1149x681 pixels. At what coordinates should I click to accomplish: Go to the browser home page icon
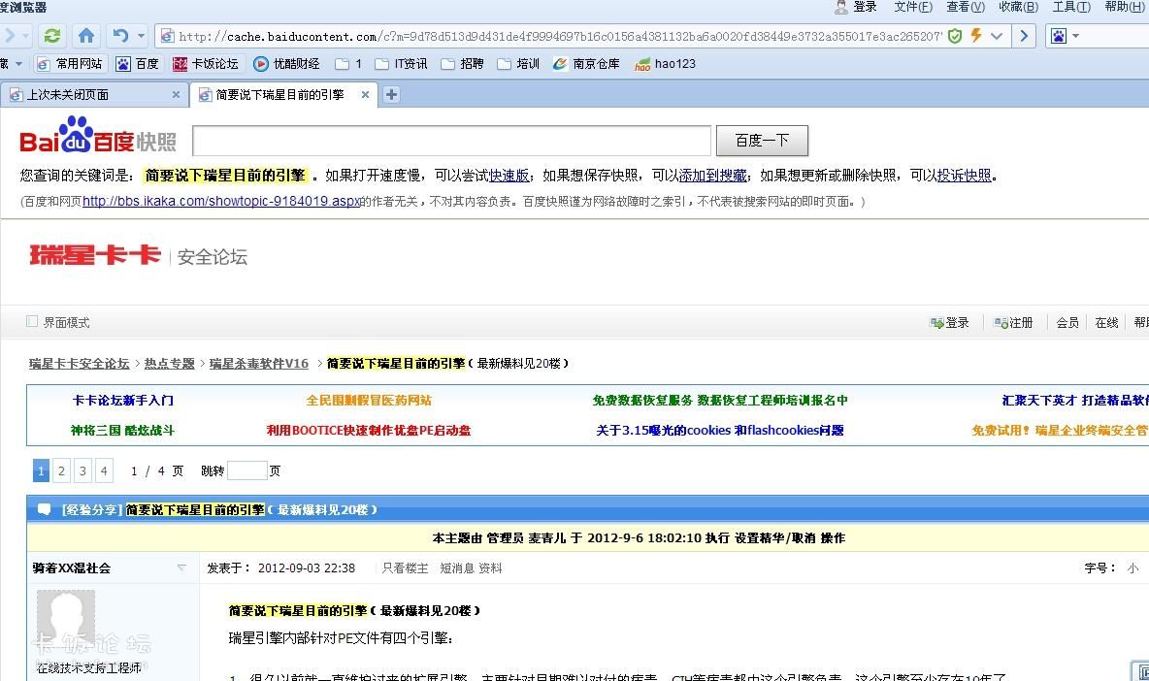[86, 36]
